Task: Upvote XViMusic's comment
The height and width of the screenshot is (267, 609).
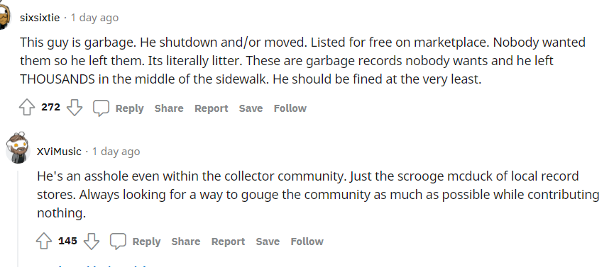Action: tap(44, 241)
